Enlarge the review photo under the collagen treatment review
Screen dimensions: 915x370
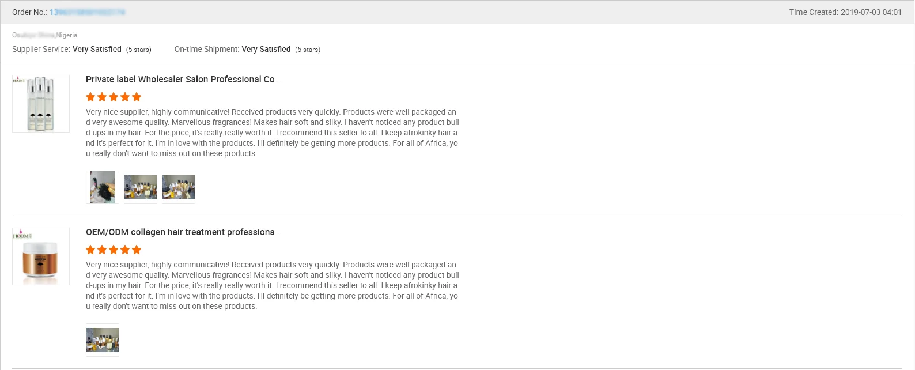pyautogui.click(x=103, y=340)
